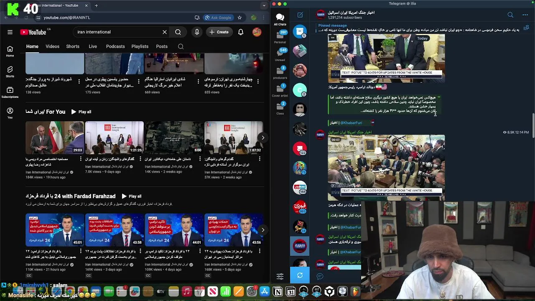Image resolution: width=535 pixels, height=301 pixels.
Task: Compose new Telegram message icon
Action: [300, 15]
